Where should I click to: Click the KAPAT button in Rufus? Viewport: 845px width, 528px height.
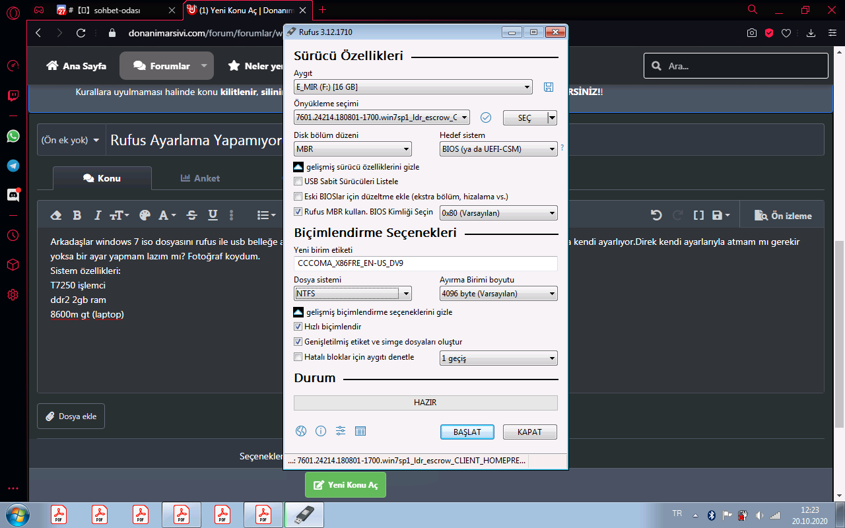pyautogui.click(x=529, y=432)
